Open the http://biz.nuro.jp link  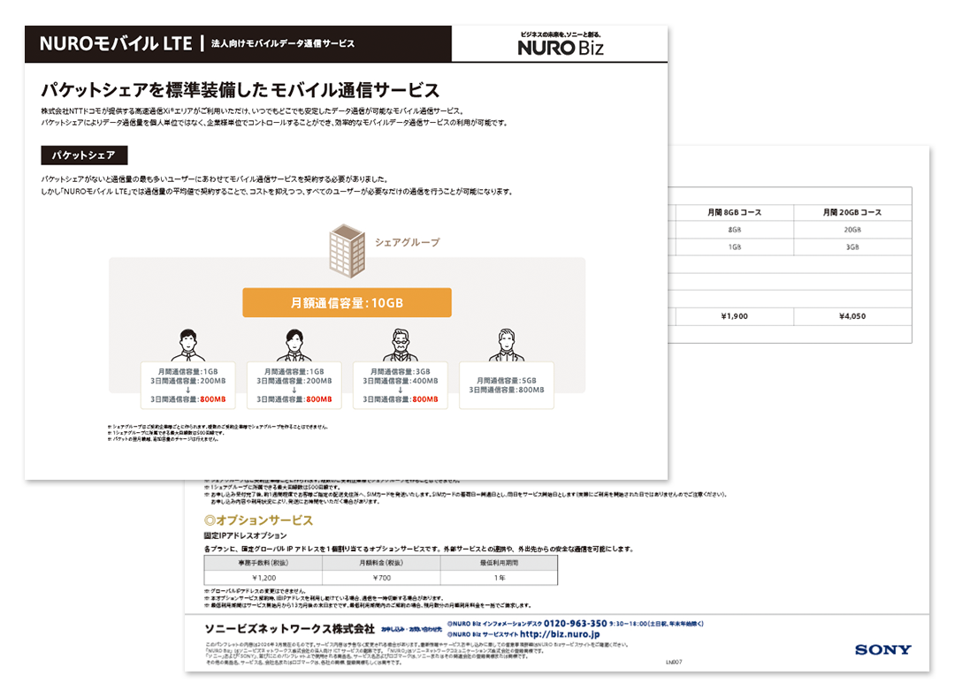coord(560,634)
